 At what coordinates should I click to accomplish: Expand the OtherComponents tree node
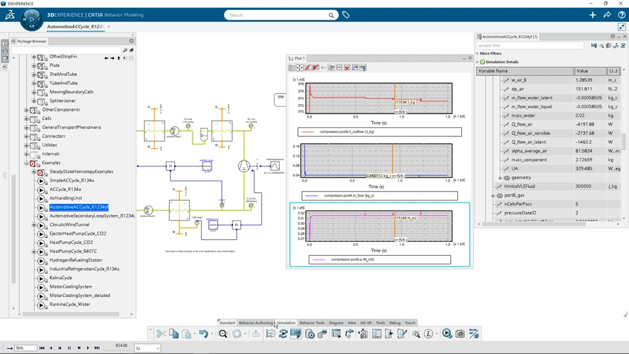pyautogui.click(x=26, y=109)
